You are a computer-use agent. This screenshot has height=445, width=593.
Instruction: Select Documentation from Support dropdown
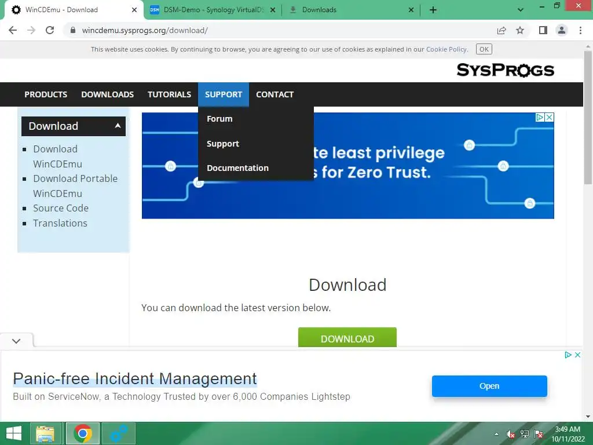click(x=237, y=168)
